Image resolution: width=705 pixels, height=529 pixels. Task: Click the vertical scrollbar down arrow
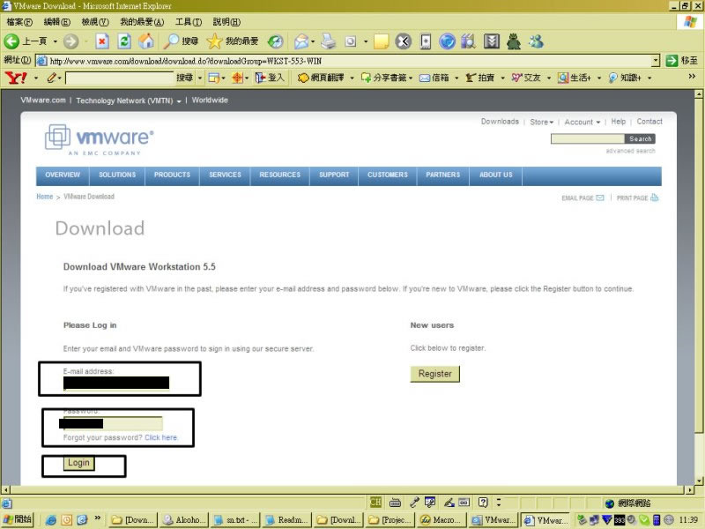(x=698, y=481)
